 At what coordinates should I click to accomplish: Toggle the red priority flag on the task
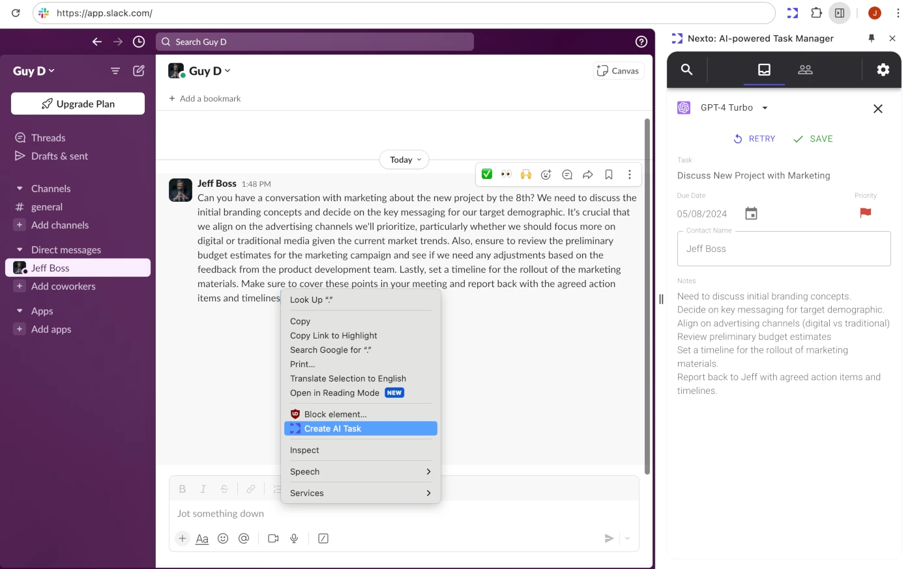pos(866,213)
